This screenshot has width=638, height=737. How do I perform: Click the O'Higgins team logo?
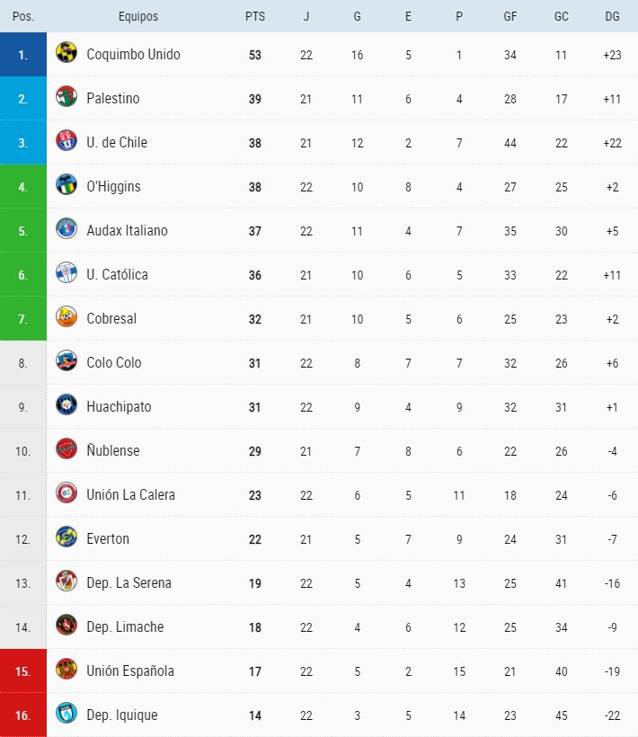(66, 185)
